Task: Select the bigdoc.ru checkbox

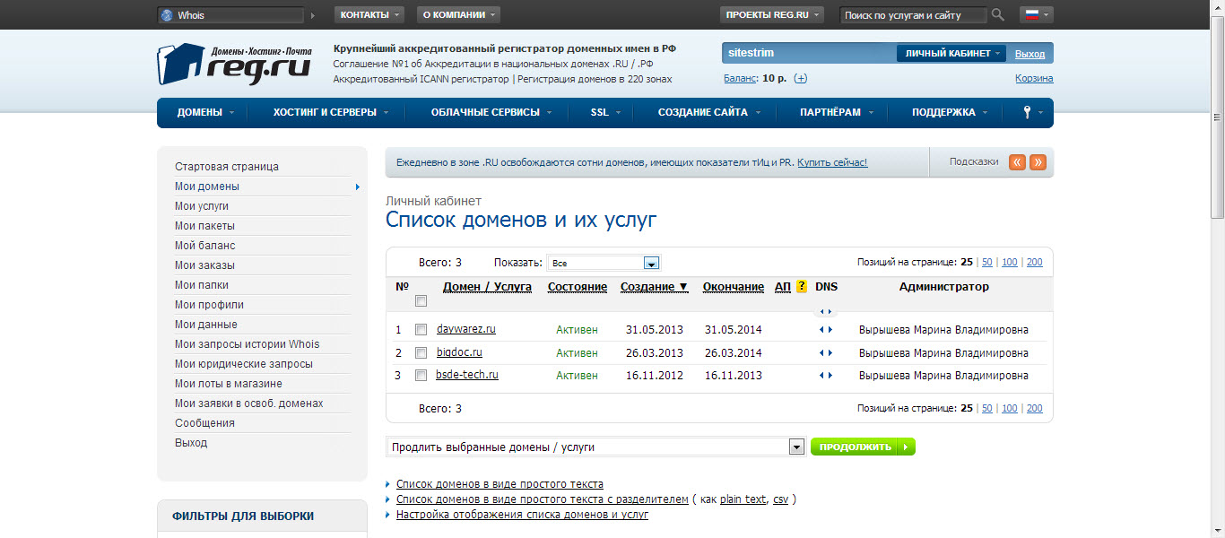Action: click(421, 353)
